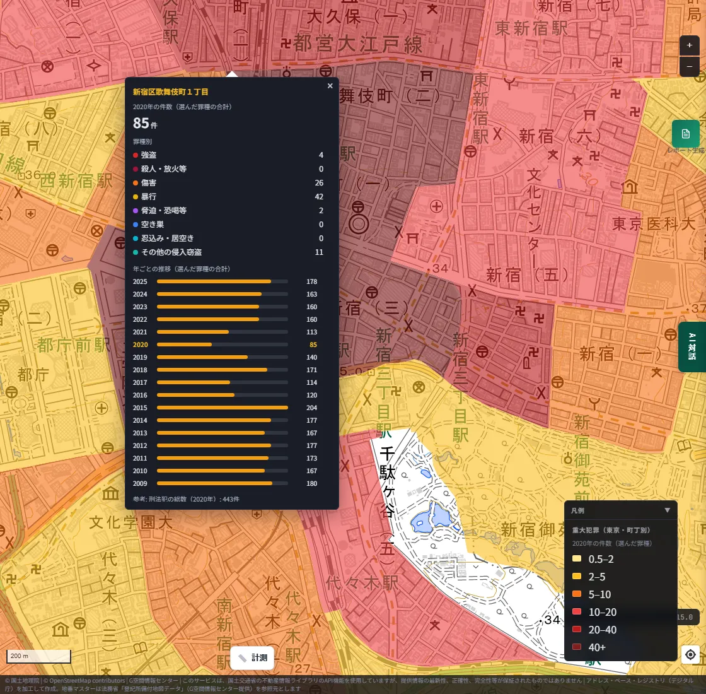The image size is (706, 694).
Task: Collapse the 凡例 legend panel arrow
Action: [x=668, y=510]
